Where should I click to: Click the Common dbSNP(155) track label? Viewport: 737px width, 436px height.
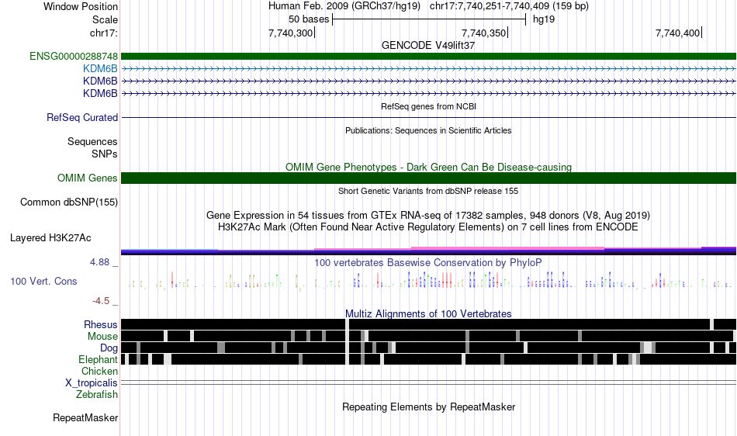pyautogui.click(x=69, y=202)
